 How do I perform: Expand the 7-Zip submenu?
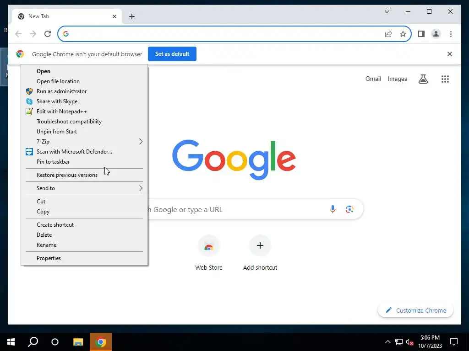(x=84, y=142)
